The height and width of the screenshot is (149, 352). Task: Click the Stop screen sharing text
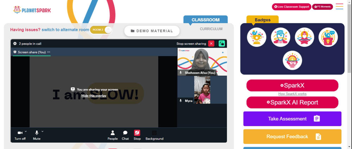pyautogui.click(x=191, y=44)
